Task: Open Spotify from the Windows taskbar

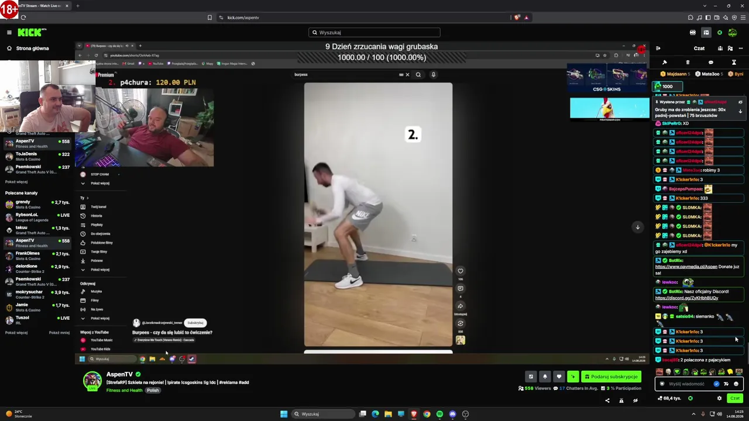Action: [439, 414]
